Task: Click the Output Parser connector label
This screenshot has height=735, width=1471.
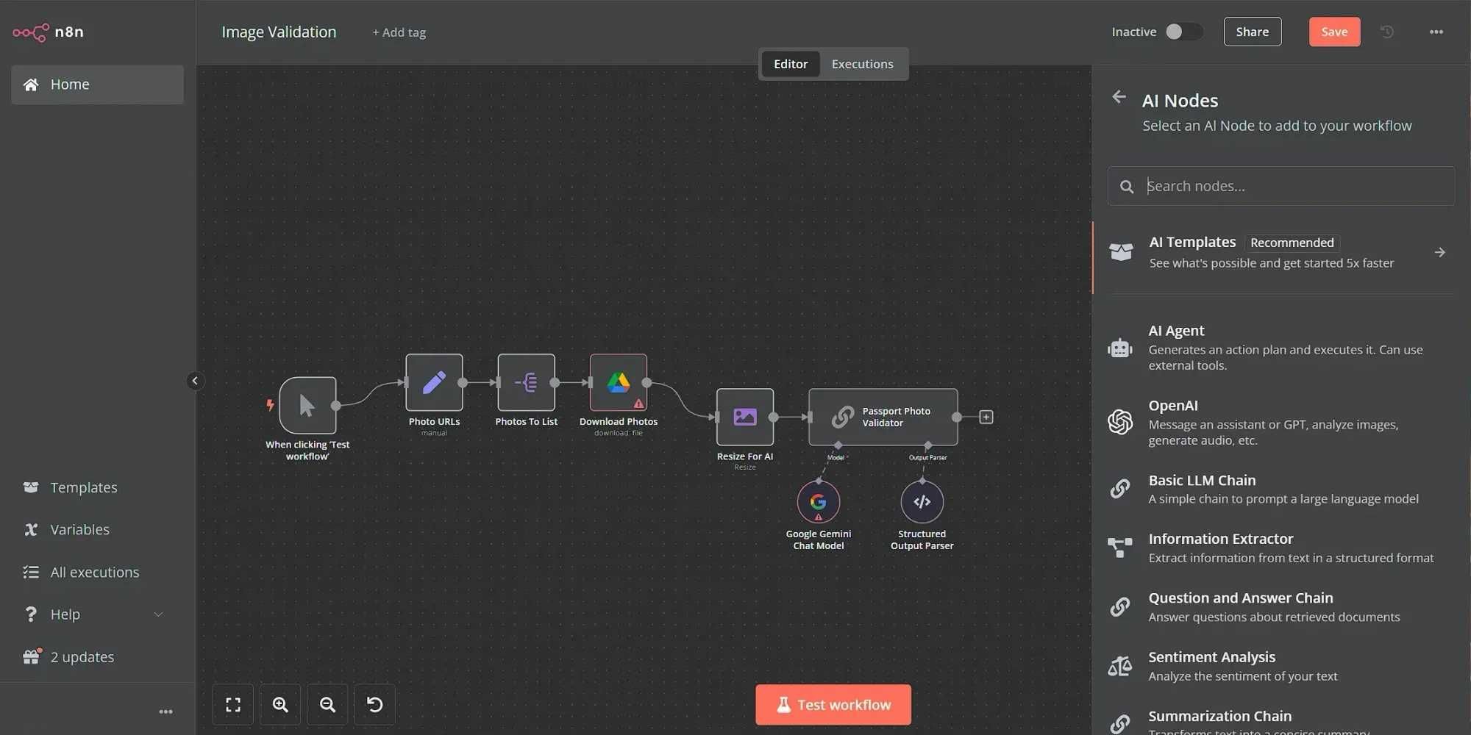Action: (x=927, y=458)
